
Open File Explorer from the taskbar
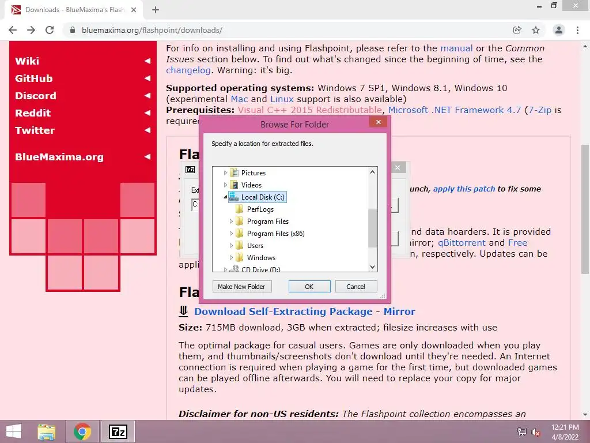pos(47,431)
